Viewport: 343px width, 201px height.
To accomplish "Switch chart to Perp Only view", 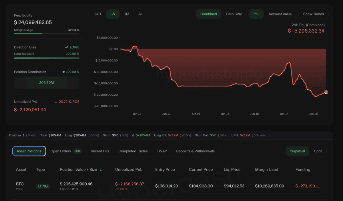I will click(x=234, y=14).
